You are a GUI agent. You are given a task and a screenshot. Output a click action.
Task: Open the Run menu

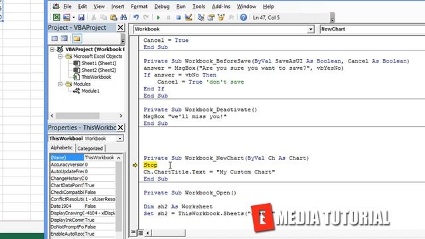181,6
